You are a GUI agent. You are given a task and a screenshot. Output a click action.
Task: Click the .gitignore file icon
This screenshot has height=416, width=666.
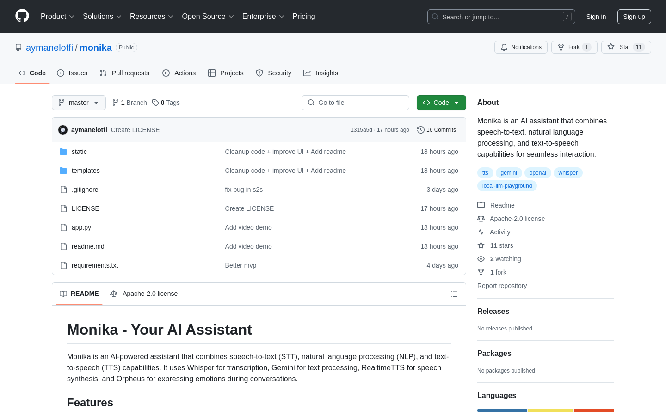pos(63,190)
